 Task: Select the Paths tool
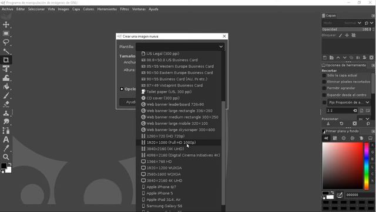pyautogui.click(x=6, y=131)
